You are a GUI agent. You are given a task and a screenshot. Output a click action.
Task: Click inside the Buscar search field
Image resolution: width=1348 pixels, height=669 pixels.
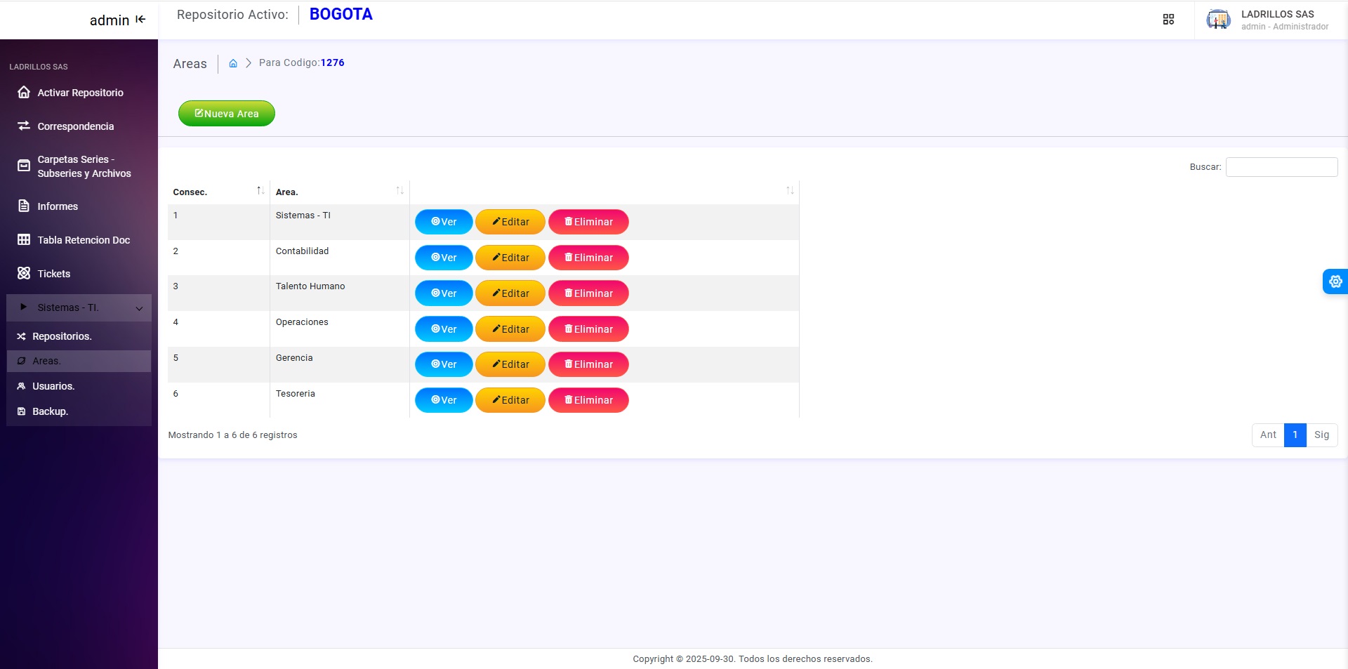click(1281, 166)
